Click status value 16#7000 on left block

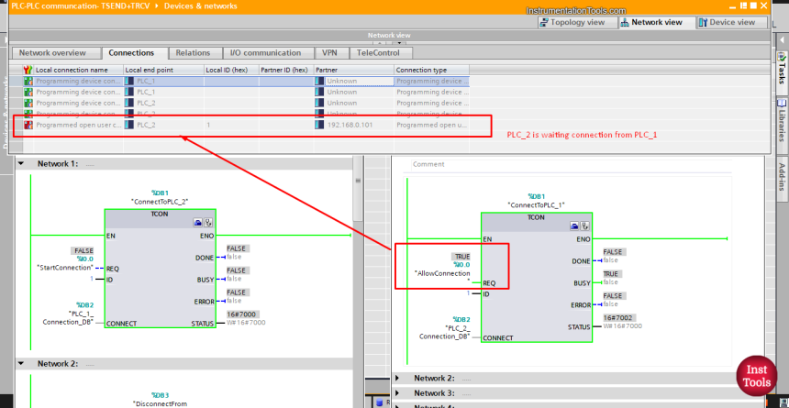tap(243, 314)
